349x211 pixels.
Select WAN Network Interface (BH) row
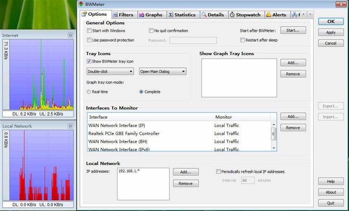point(179,141)
